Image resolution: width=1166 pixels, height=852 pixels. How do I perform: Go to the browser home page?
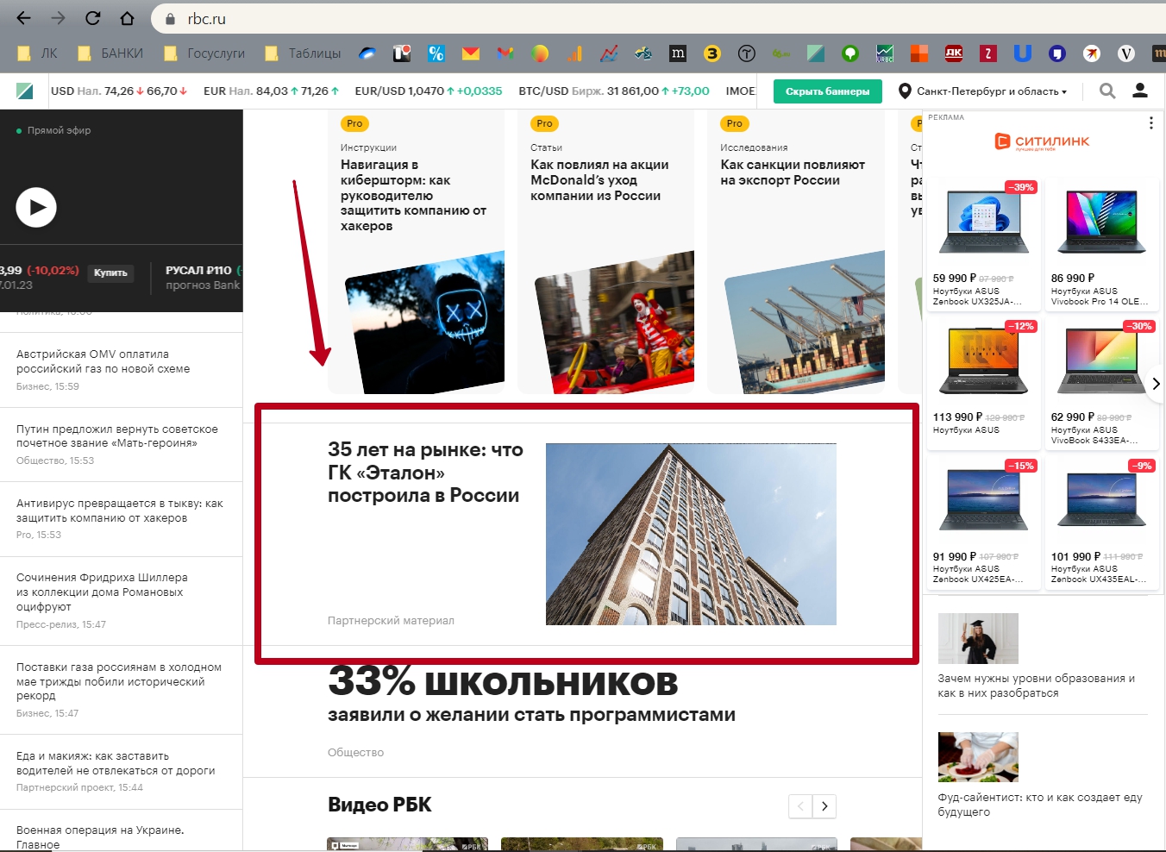coord(127,18)
